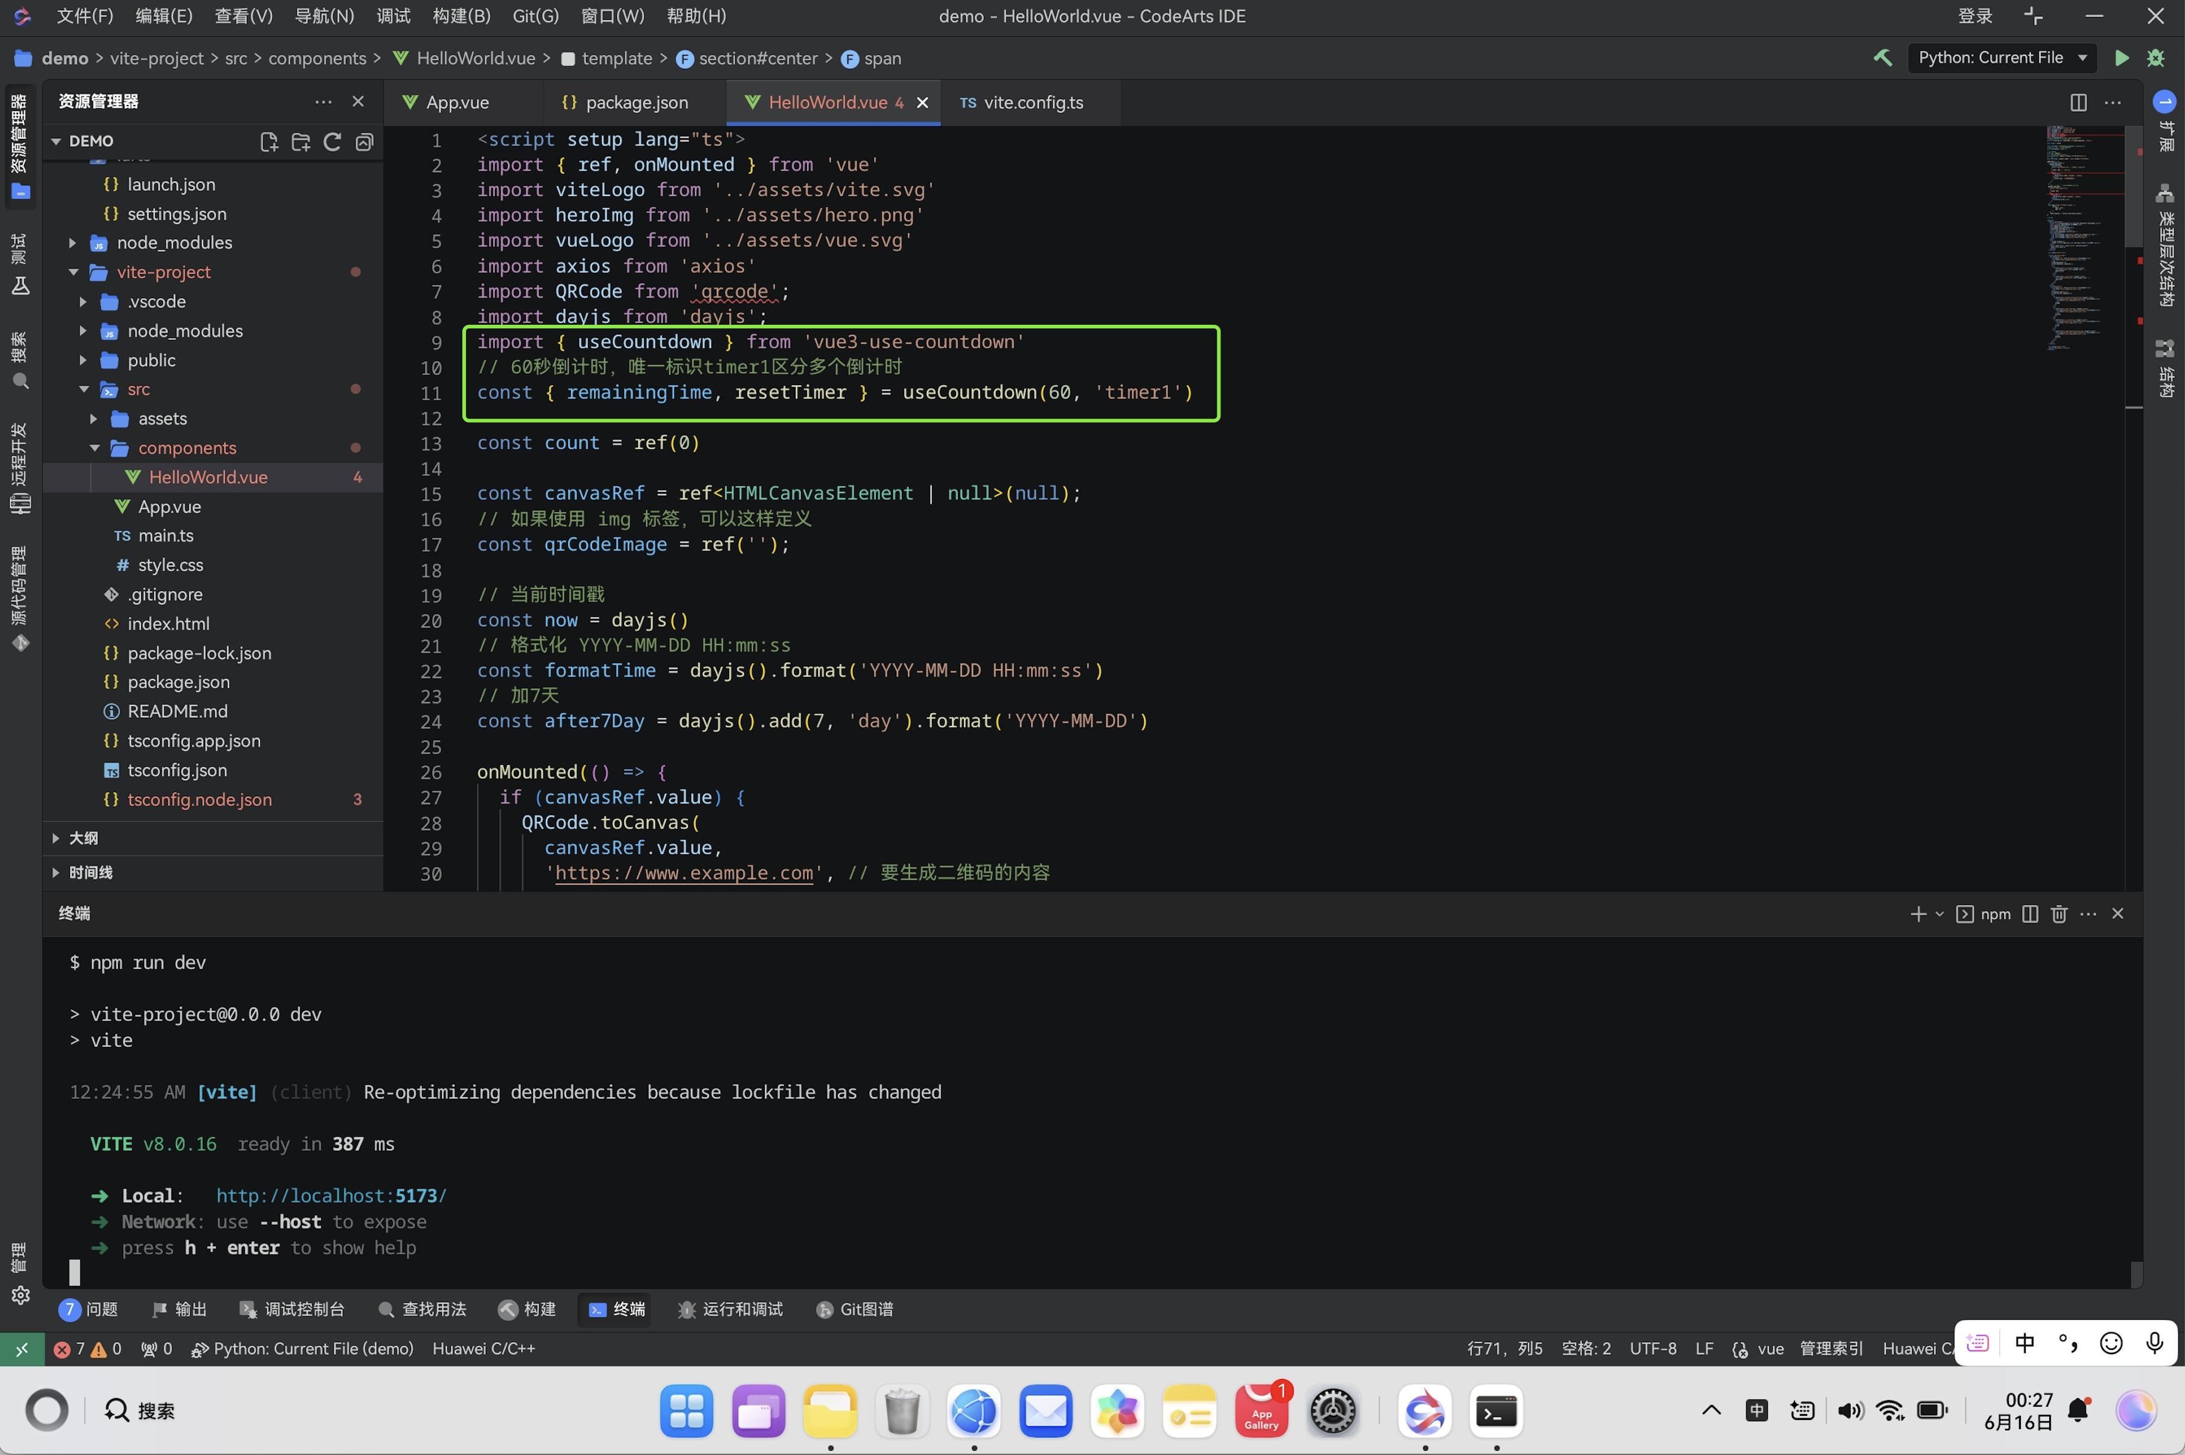Click the New File icon in explorer
Screen dimensions: 2185x1455
[269, 141]
